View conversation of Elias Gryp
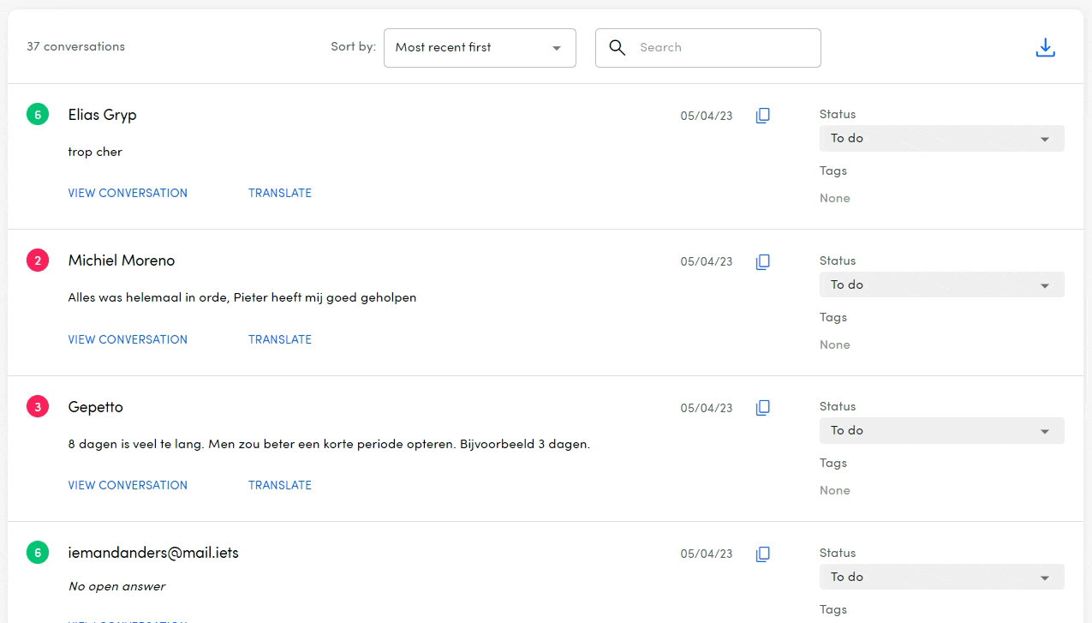Image resolution: width=1092 pixels, height=623 pixels. 128,193
